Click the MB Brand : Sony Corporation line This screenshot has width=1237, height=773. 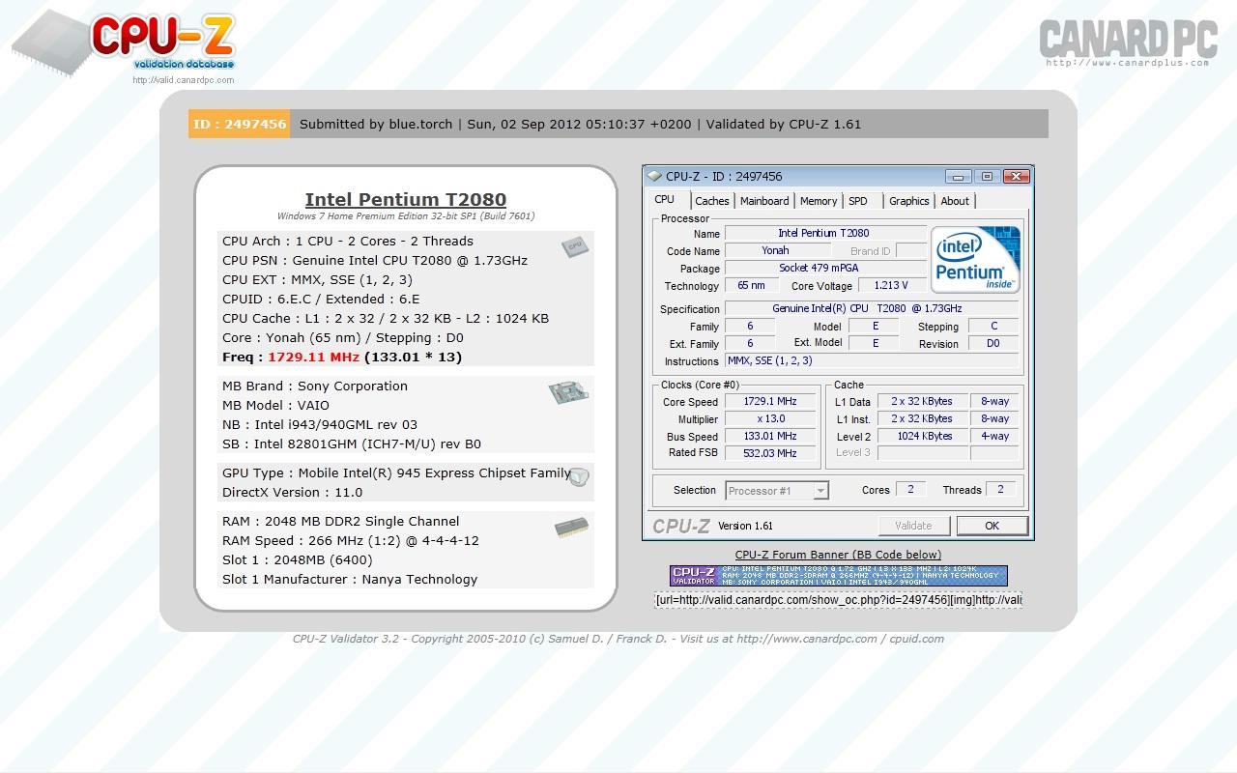[x=315, y=386]
